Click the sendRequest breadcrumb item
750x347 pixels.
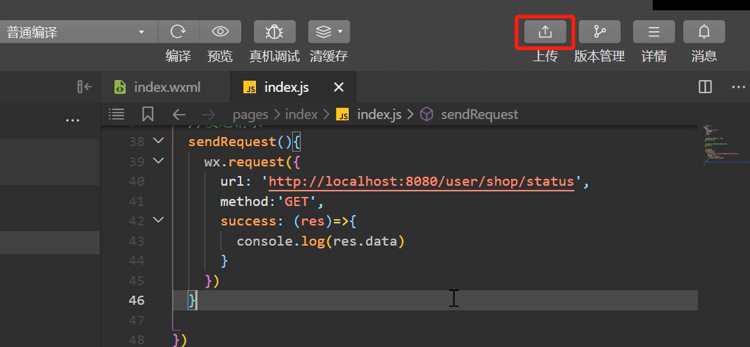click(479, 114)
